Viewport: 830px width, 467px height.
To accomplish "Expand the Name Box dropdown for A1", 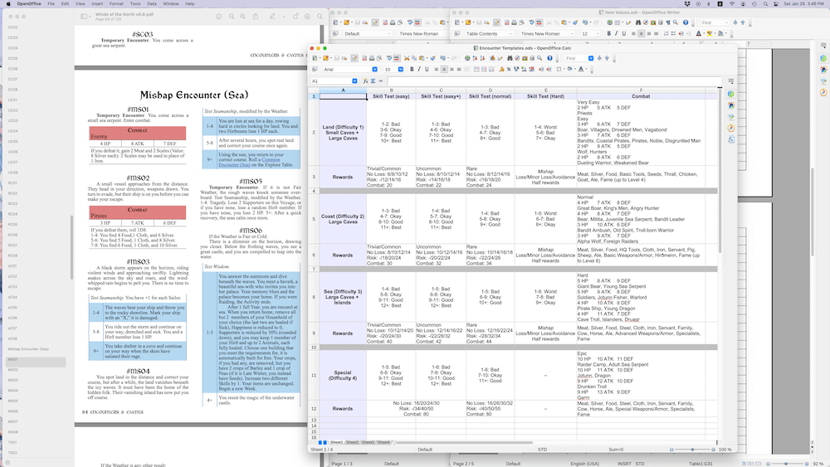I will 356,81.
